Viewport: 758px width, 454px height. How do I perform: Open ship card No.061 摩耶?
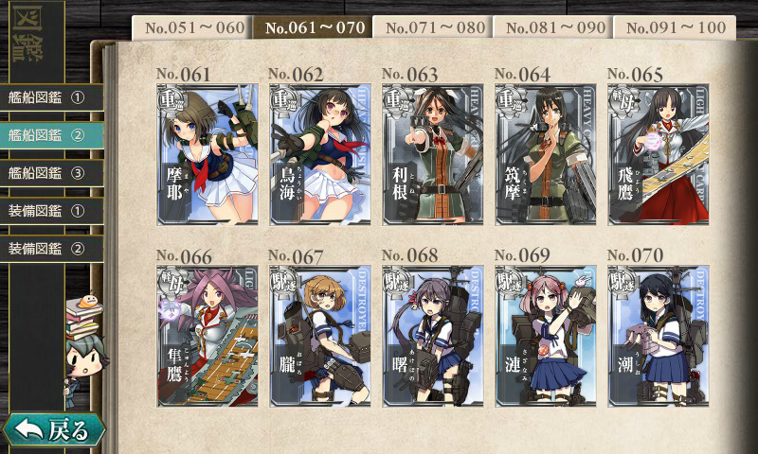(208, 154)
